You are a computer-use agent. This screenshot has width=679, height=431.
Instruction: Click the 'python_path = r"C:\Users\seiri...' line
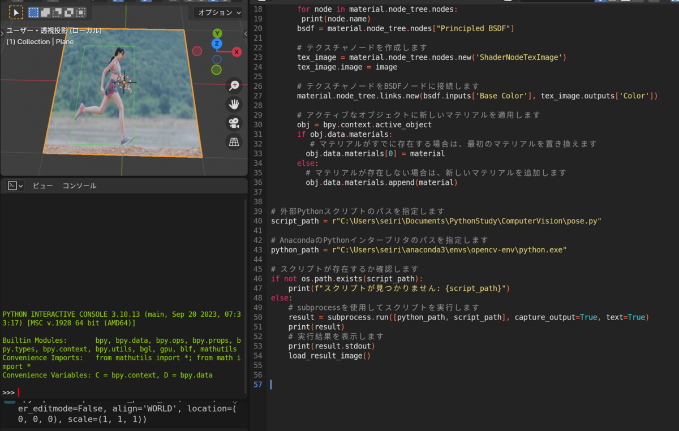click(419, 249)
